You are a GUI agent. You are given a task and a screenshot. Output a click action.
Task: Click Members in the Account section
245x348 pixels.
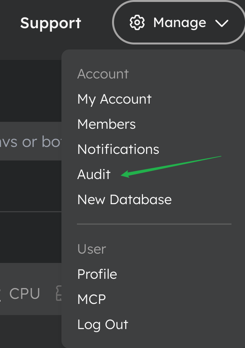tap(106, 124)
